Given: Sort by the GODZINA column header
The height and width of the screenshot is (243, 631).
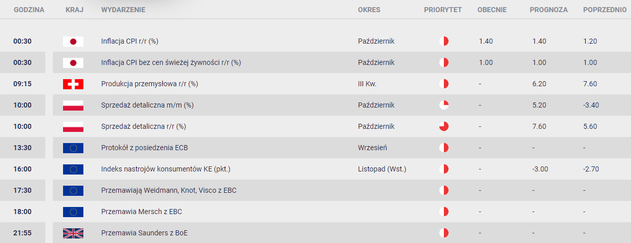Looking at the screenshot, I should pos(29,10).
